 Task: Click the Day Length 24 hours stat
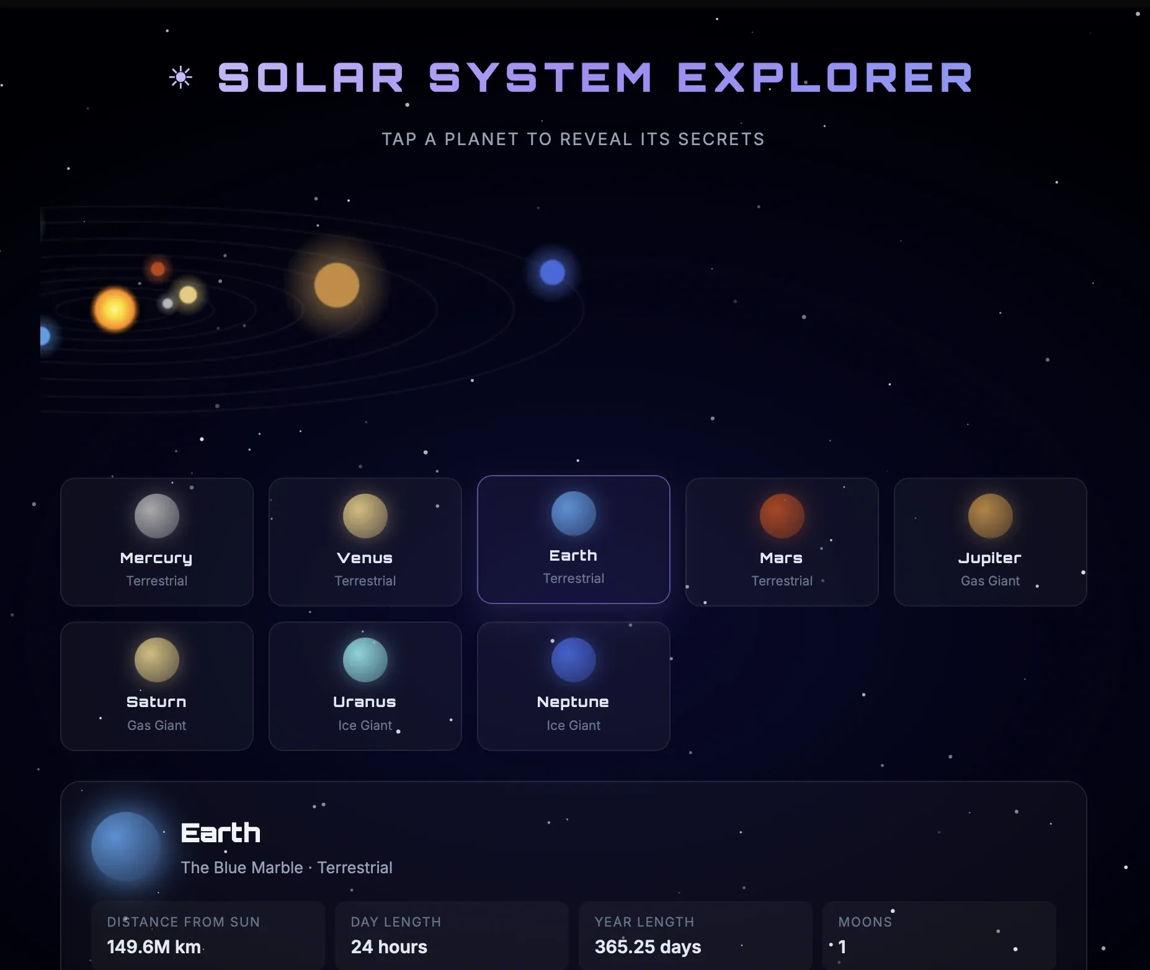pos(452,935)
